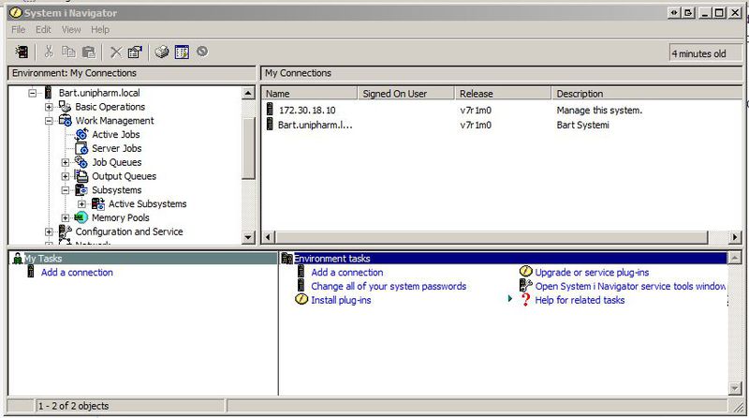The image size is (749, 418).
Task: Click the Install plug-ins icon
Action: click(301, 299)
